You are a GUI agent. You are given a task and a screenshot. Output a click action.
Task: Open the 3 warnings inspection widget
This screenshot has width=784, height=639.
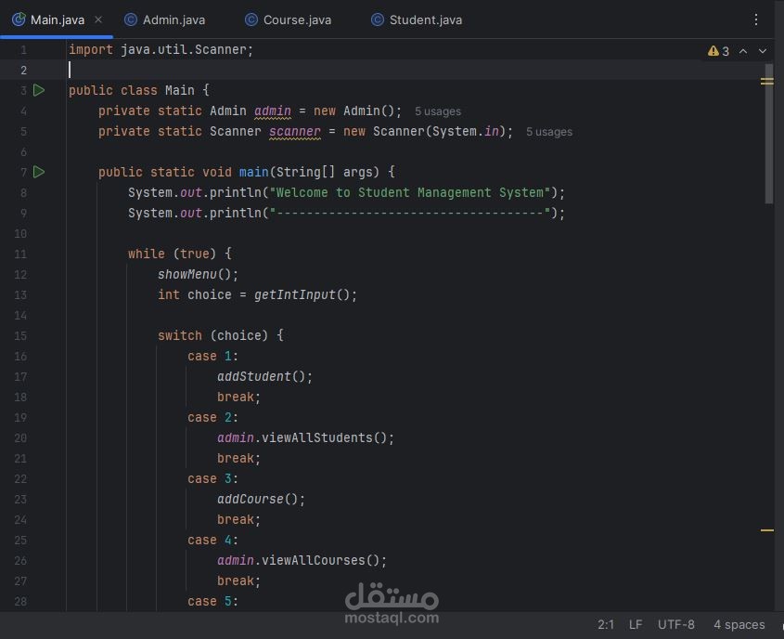[718, 51]
